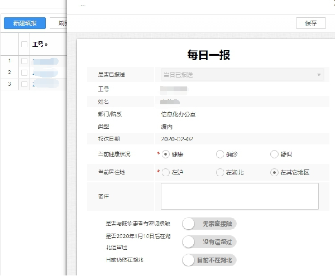Viewport: 335px width, 276px height.
Task: Choose 在湖北 as current residence
Action: tap(220, 172)
